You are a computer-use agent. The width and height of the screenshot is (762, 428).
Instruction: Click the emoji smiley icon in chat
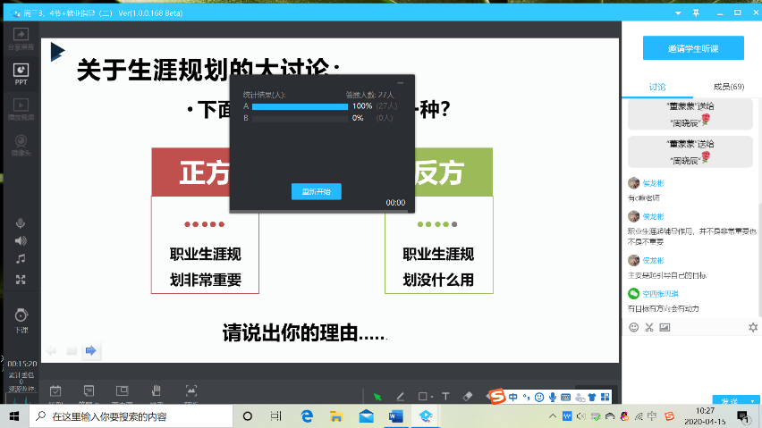[x=634, y=327]
